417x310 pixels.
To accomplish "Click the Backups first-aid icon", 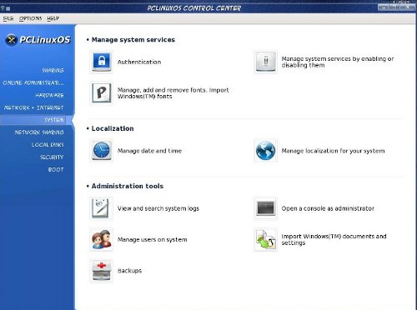I will (x=102, y=271).
